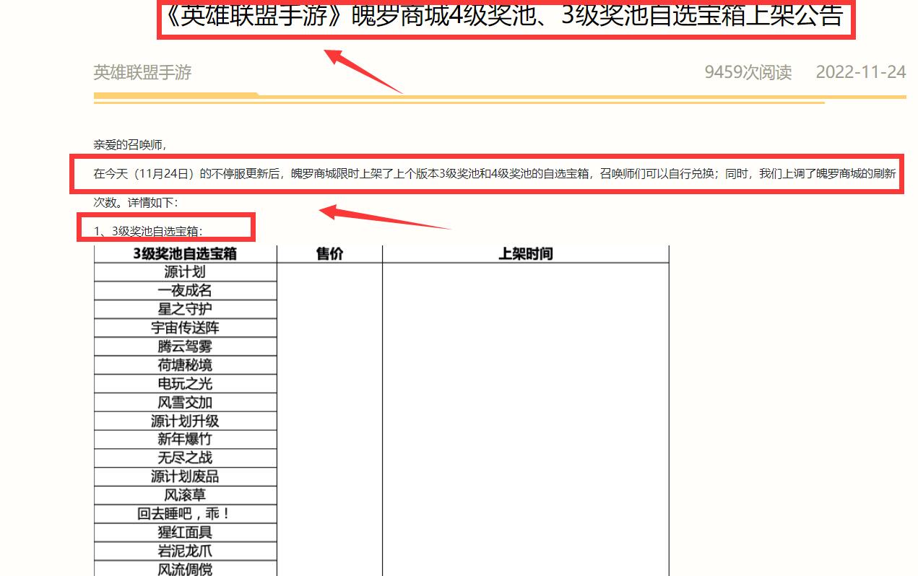Click the 电玩之光 table cell
The width and height of the screenshot is (918, 576).
185,384
